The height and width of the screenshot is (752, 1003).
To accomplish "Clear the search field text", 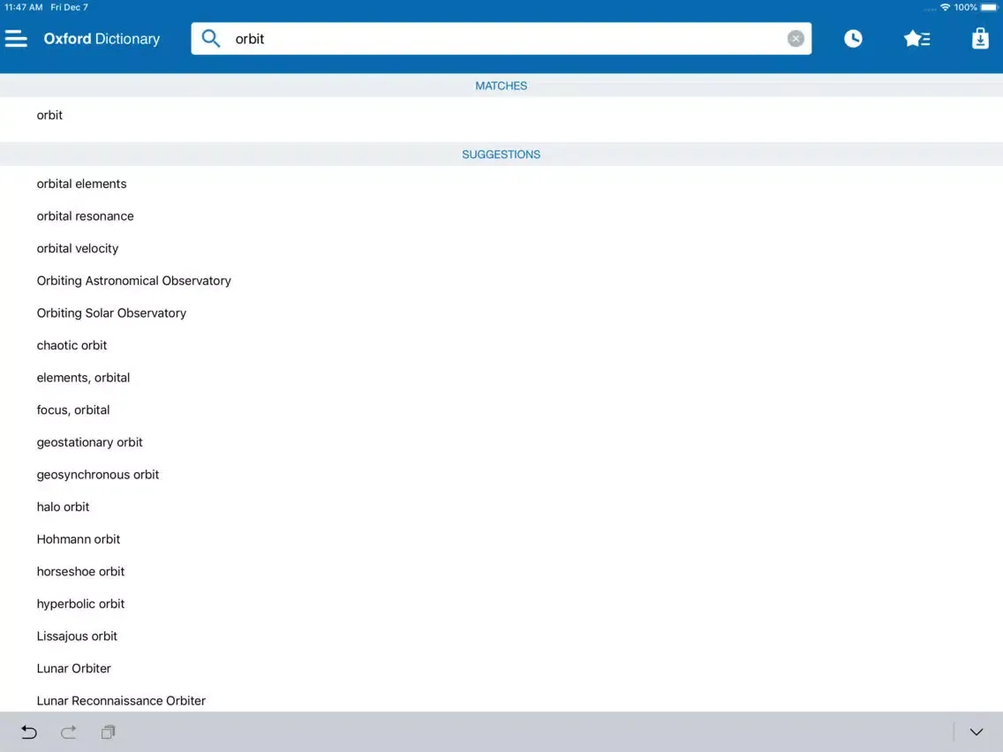I will click(x=796, y=38).
